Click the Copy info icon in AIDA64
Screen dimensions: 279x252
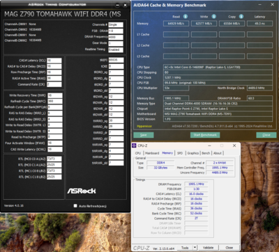coord(241,17)
